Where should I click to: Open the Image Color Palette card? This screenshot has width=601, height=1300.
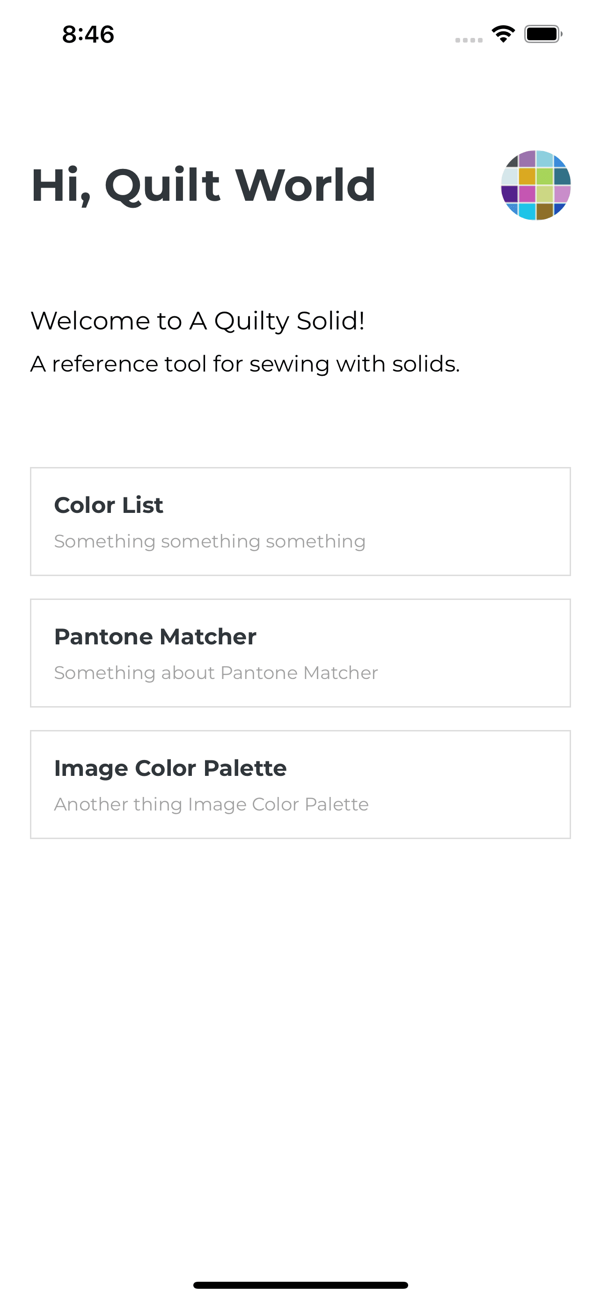click(300, 784)
